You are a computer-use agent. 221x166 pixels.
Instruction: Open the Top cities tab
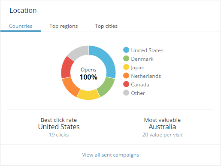(106, 26)
